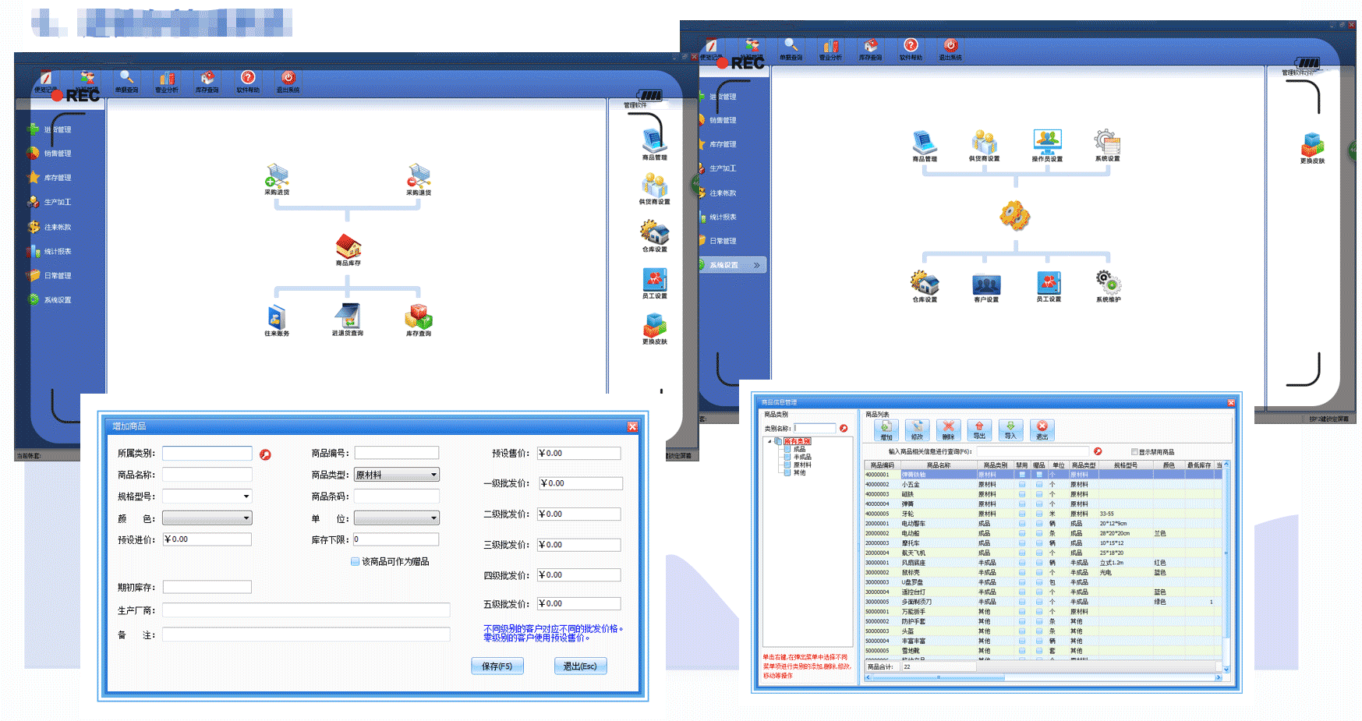This screenshot has width=1362, height=721.
Task: Click 增加 add icon in product list toolbar
Action: (886, 429)
